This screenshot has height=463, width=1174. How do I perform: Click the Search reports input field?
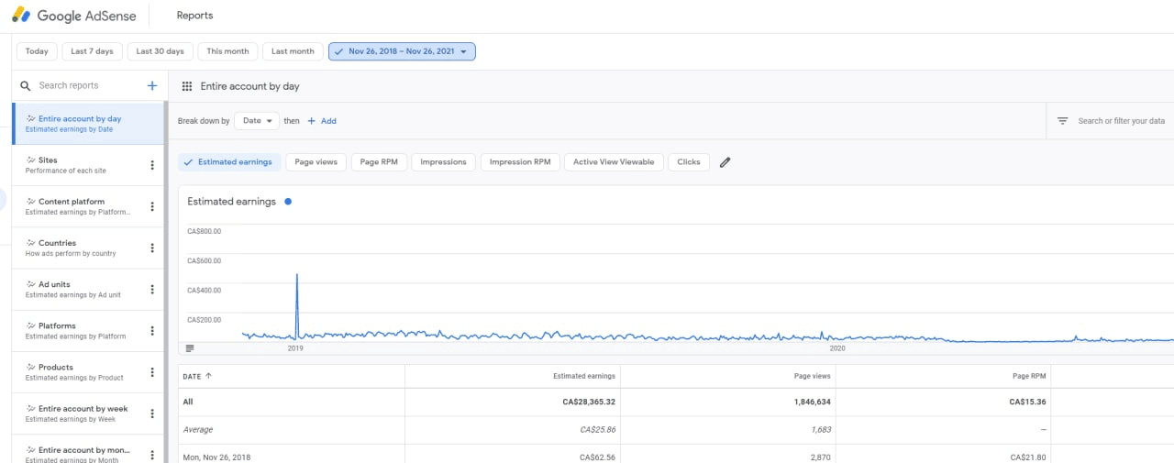click(88, 85)
